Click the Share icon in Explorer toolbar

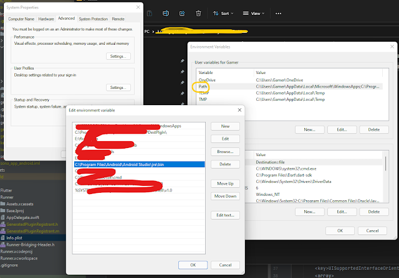[182, 12]
